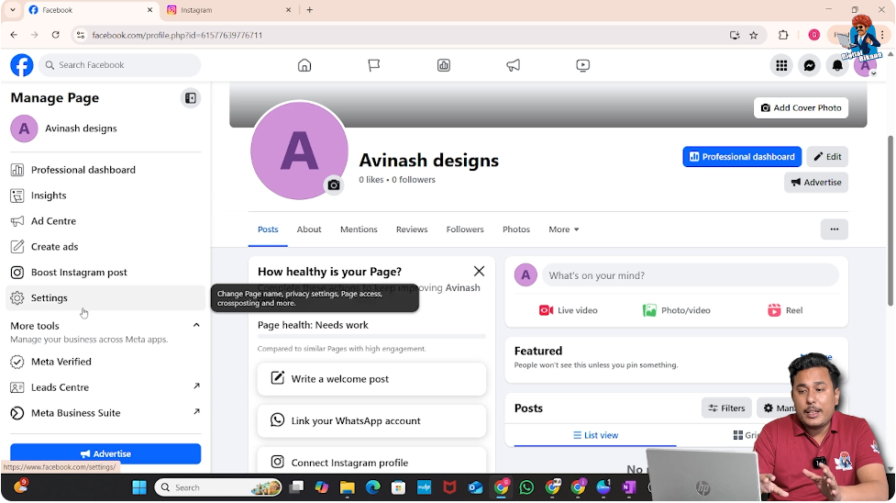Collapse the Manage Page sidebar icon
Screen dimensions: 896x503
tap(191, 98)
